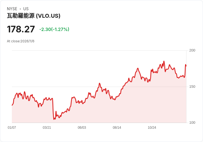The width and height of the screenshot is (203, 142).
Task: Click the 10/24 date on x-axis
Action: coord(152,128)
